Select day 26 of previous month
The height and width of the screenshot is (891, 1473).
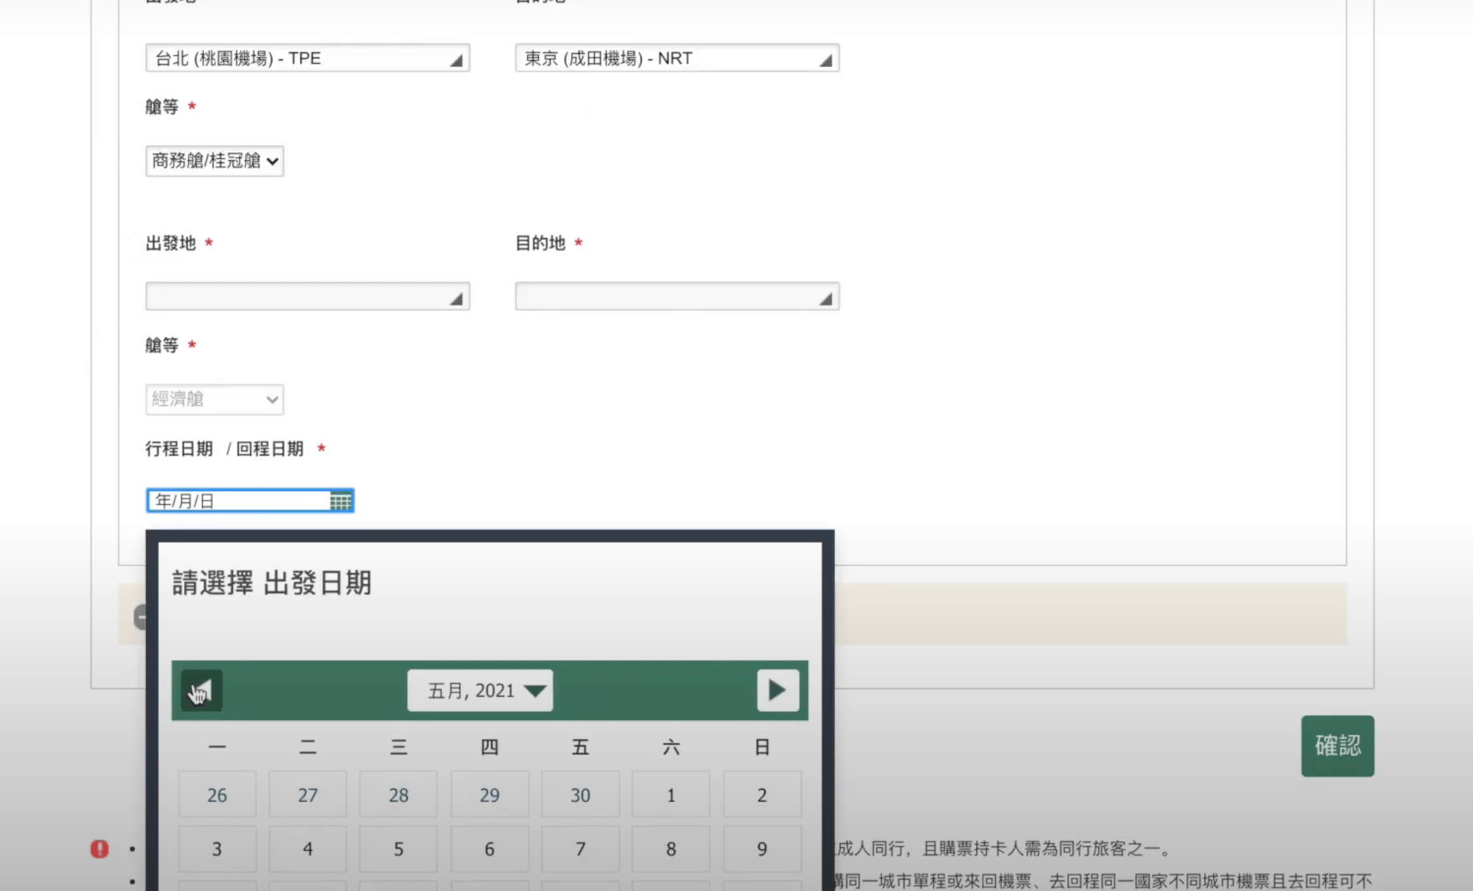tap(217, 795)
